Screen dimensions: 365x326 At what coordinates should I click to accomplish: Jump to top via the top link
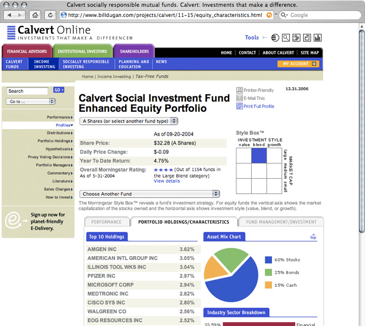313,237
